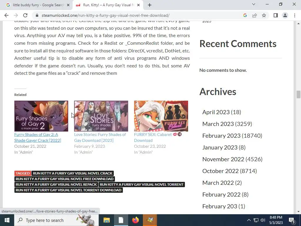Open March 2022 archive
The height and width of the screenshot is (226, 301).
click(x=218, y=182)
